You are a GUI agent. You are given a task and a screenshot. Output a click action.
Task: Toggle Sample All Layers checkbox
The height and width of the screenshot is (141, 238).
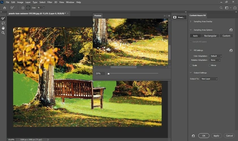pyautogui.click(x=191, y=42)
